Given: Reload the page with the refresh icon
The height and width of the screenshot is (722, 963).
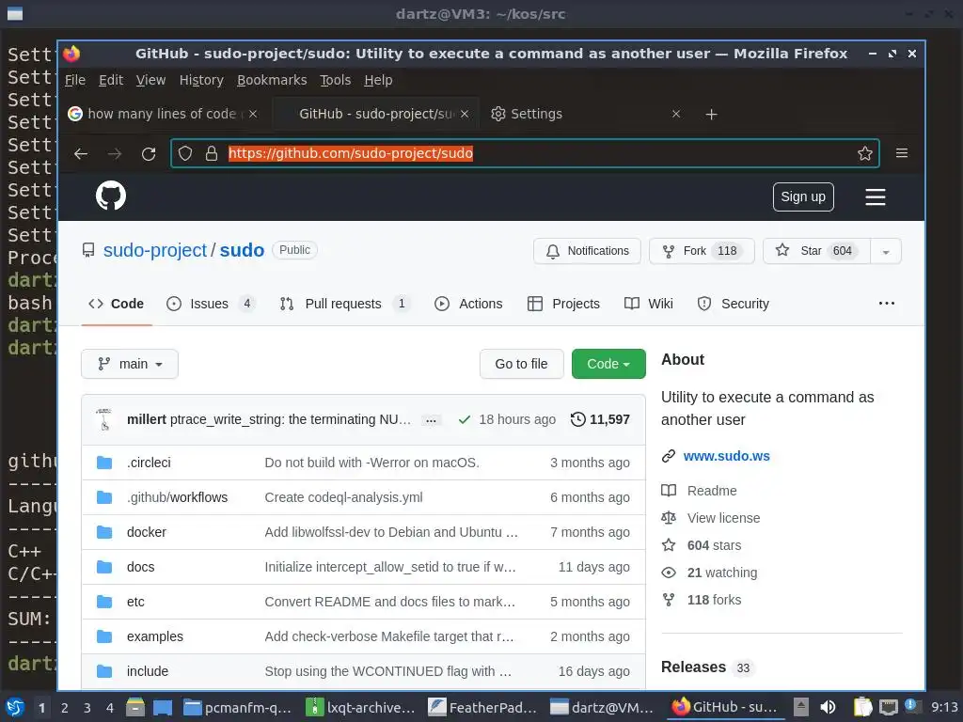Looking at the screenshot, I should coord(149,153).
